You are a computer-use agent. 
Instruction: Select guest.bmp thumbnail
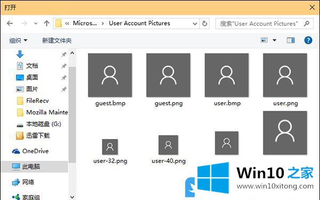pyautogui.click(x=110, y=75)
